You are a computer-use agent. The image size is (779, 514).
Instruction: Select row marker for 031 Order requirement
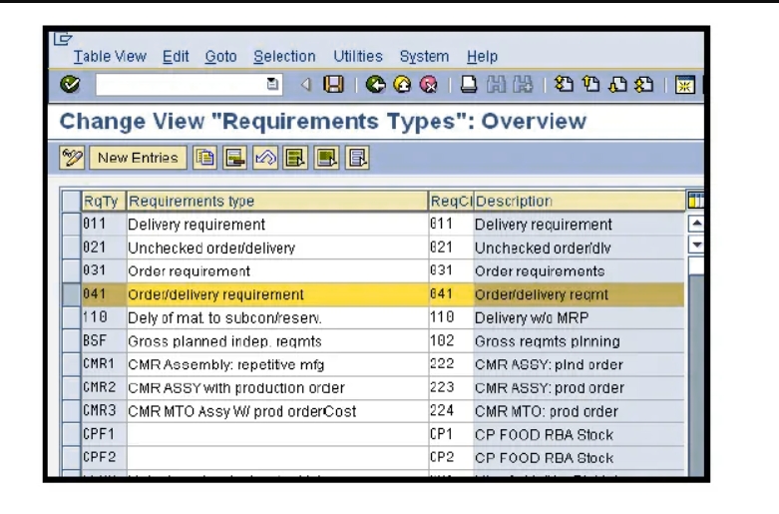click(x=72, y=270)
